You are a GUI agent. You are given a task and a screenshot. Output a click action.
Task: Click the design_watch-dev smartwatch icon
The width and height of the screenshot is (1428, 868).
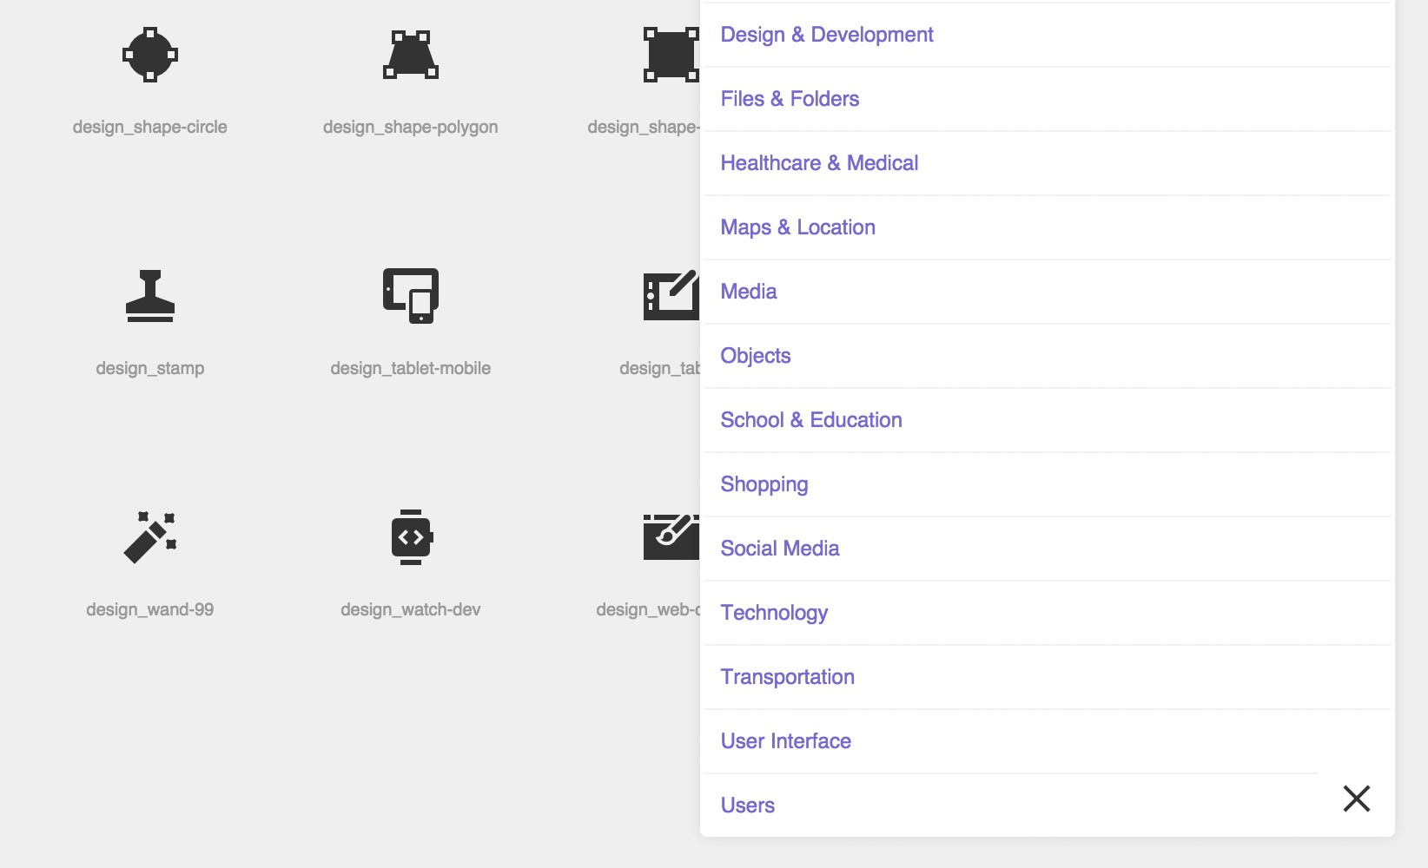(411, 536)
